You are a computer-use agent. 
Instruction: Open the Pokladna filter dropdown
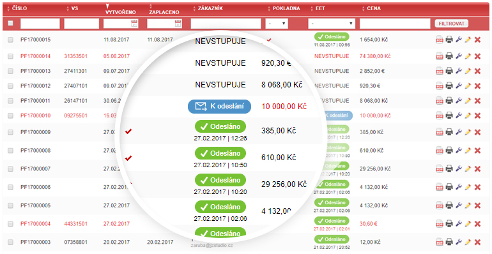[277, 24]
